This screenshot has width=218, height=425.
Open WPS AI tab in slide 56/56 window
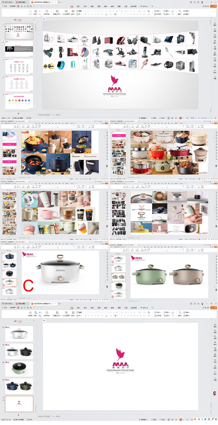tap(144, 308)
